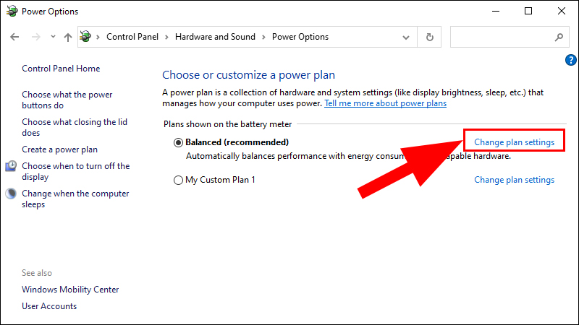Open Tell me more about power plans
579x325 pixels.
coord(385,103)
